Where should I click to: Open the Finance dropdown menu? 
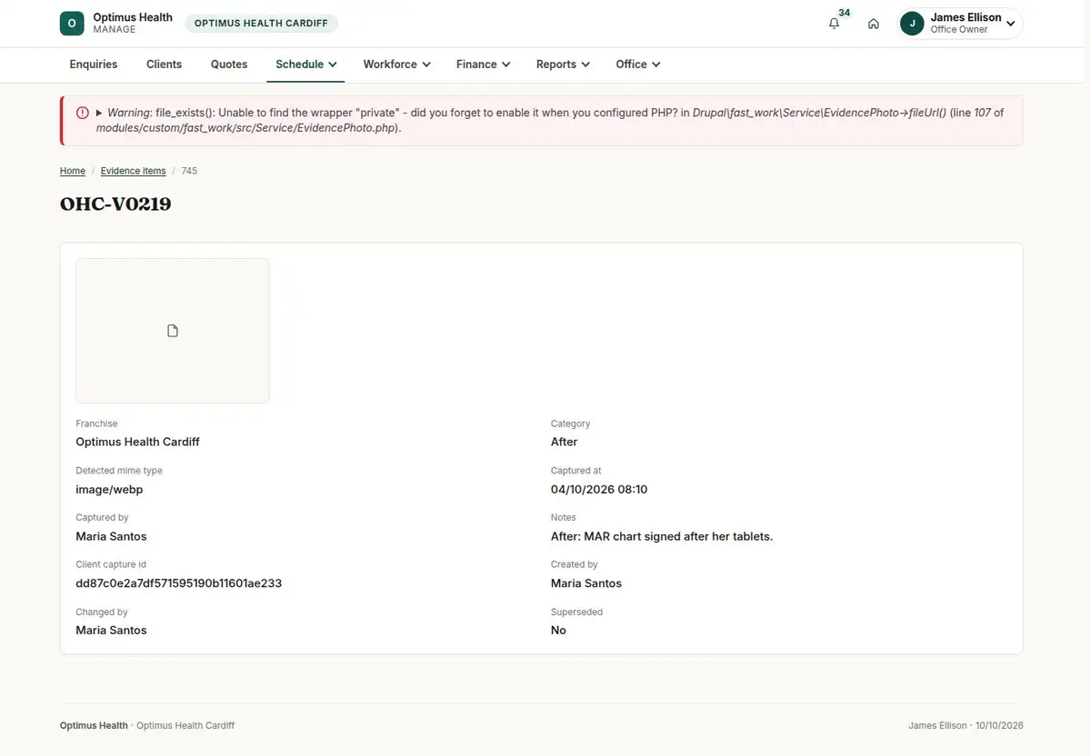pyautogui.click(x=483, y=65)
